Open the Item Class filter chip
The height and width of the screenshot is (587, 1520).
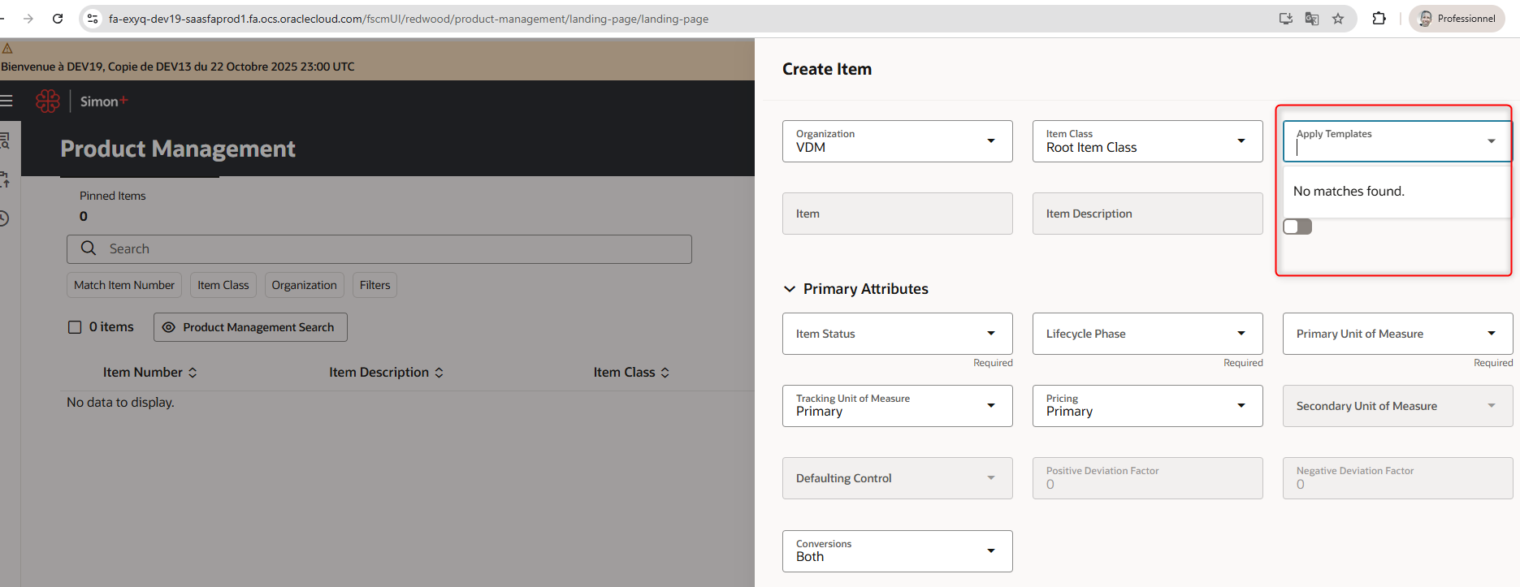(223, 285)
